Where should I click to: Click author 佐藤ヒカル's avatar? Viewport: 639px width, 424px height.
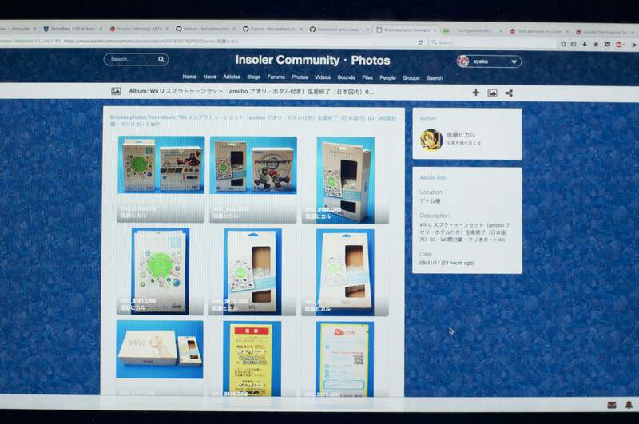[431, 139]
